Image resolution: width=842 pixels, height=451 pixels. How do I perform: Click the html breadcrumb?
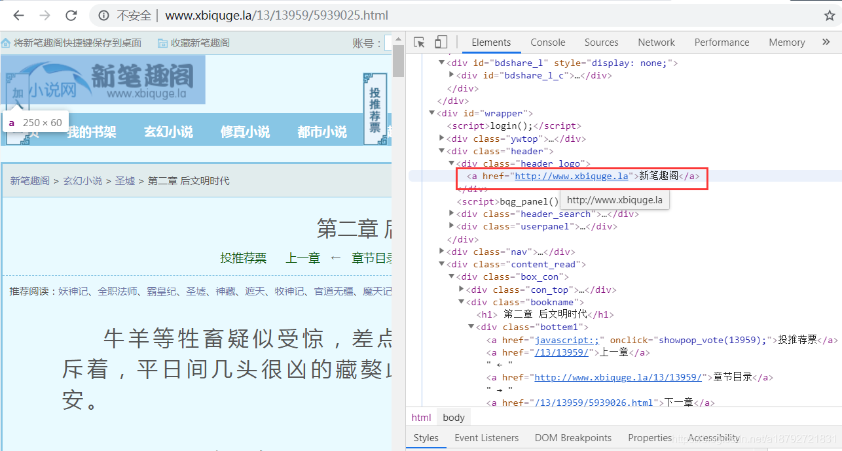tap(422, 418)
